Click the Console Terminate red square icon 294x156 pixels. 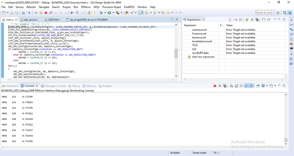point(215,86)
